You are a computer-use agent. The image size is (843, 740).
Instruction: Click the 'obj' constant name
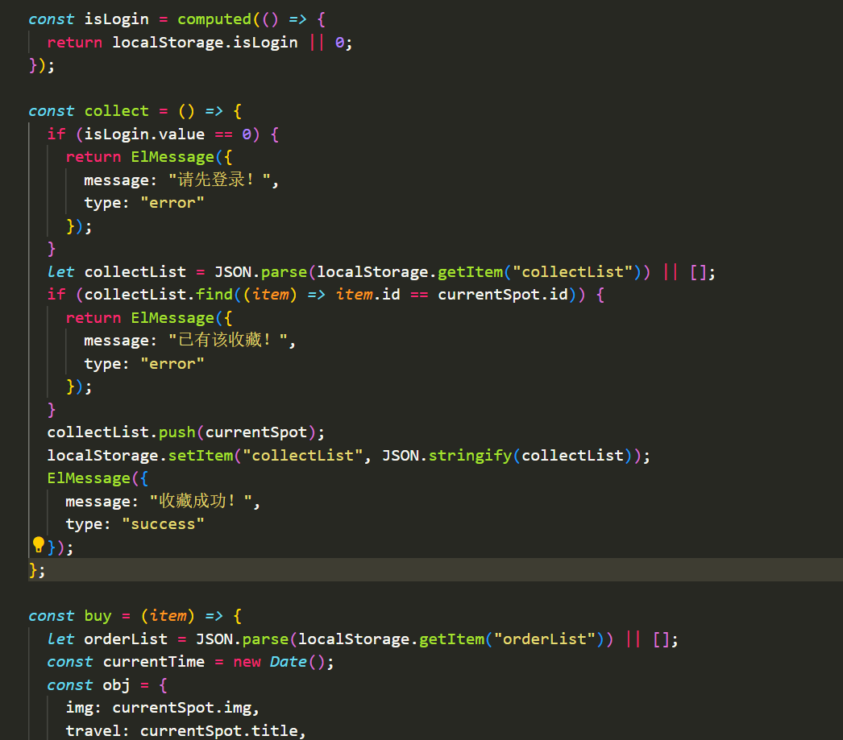click(116, 685)
